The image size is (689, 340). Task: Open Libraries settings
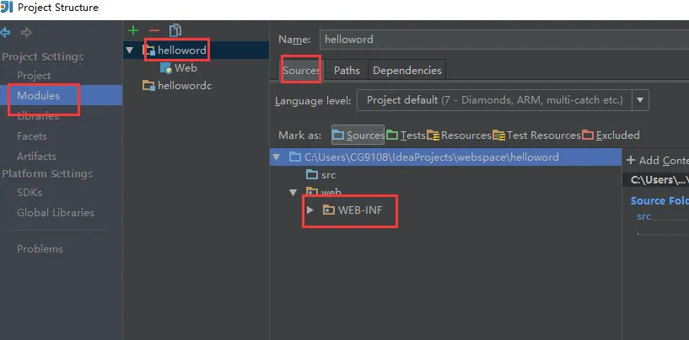[38, 116]
